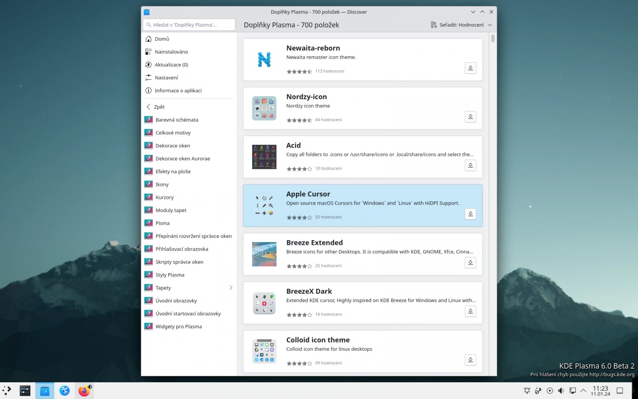Install the Colloid icon theme
The height and width of the screenshot is (399, 638).
click(471, 360)
